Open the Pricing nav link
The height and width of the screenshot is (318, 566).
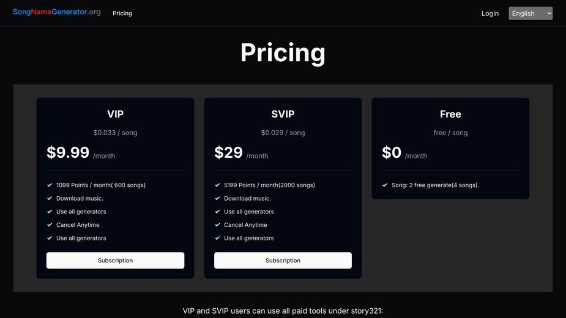pyautogui.click(x=122, y=13)
